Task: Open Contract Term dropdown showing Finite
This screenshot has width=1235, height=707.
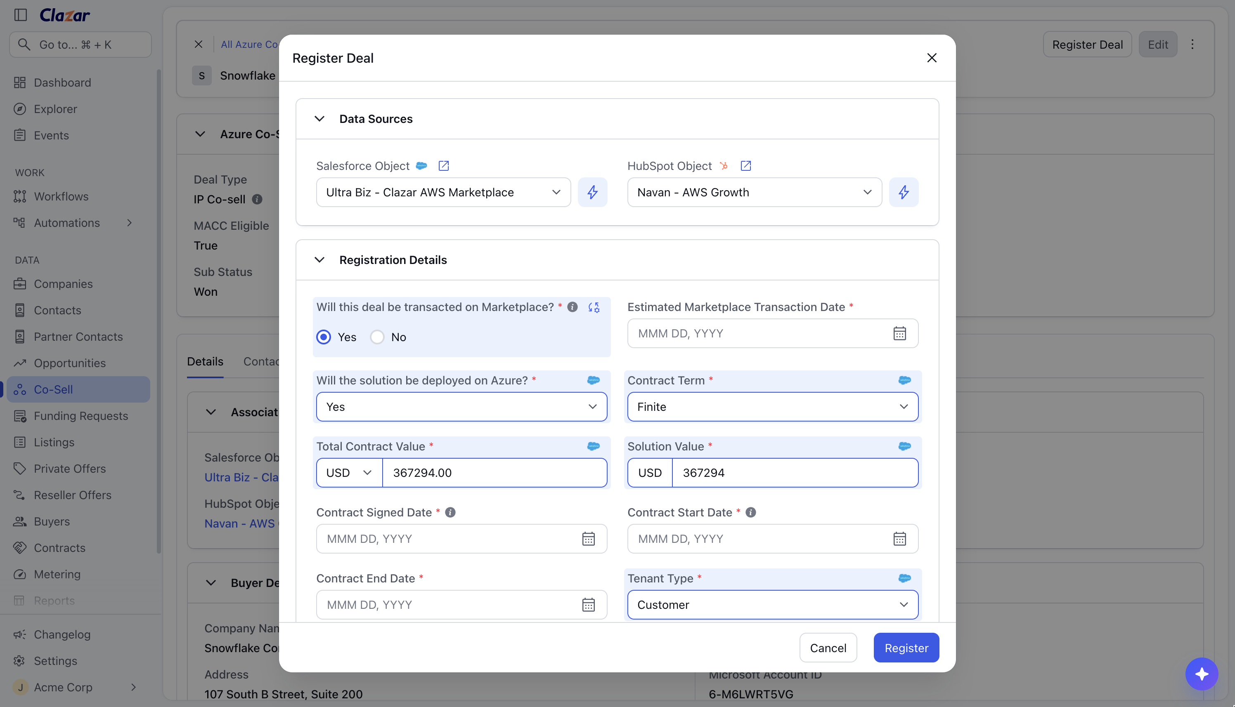Action: [x=772, y=406]
